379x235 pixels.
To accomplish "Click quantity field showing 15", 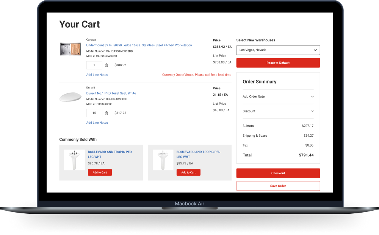I will pos(94,113).
